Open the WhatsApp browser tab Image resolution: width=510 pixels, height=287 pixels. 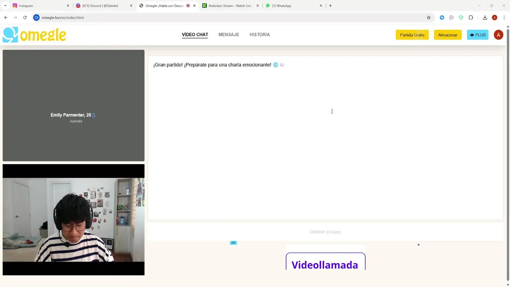(293, 6)
